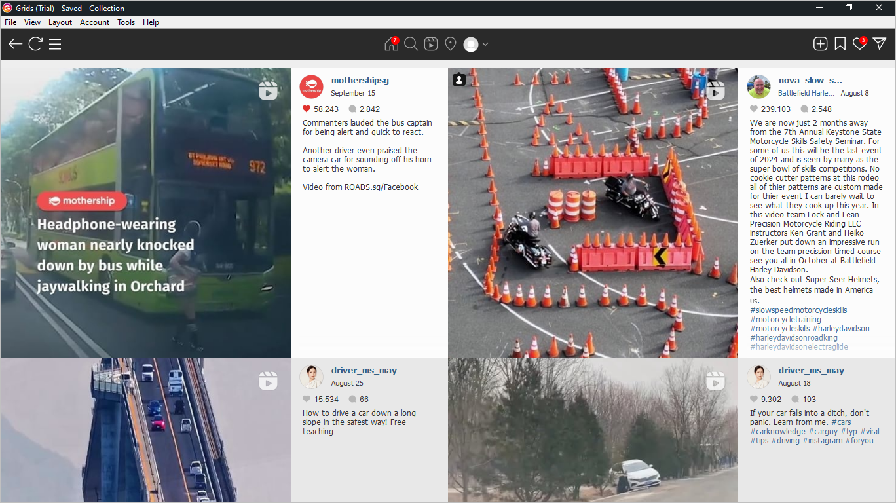Open the Layout menu
This screenshot has width=896, height=503.
click(x=60, y=22)
